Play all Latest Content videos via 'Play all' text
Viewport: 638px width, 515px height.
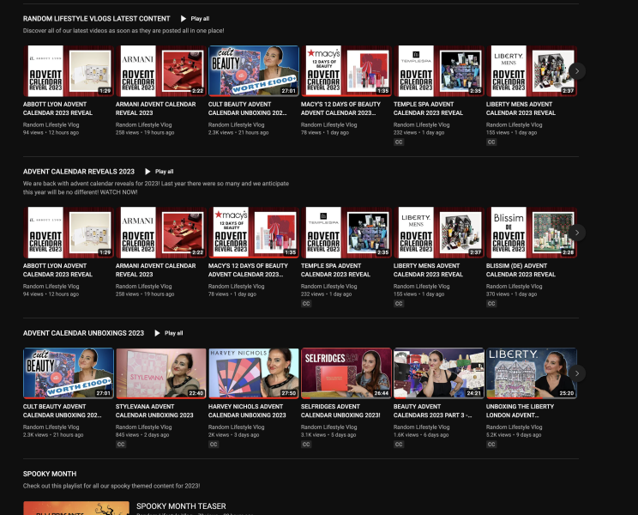click(200, 19)
